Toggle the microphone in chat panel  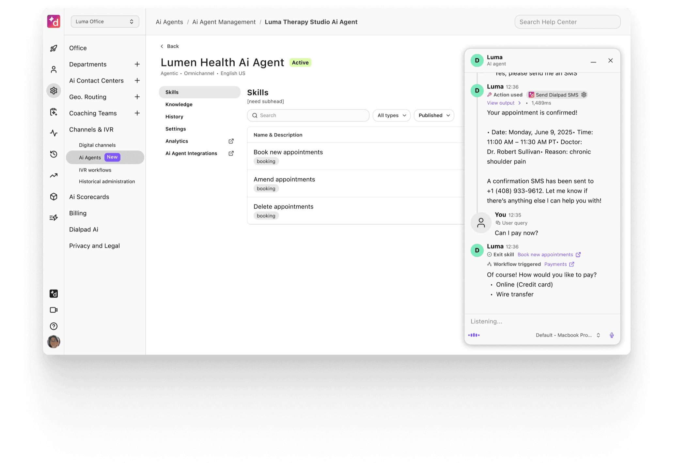pyautogui.click(x=612, y=335)
